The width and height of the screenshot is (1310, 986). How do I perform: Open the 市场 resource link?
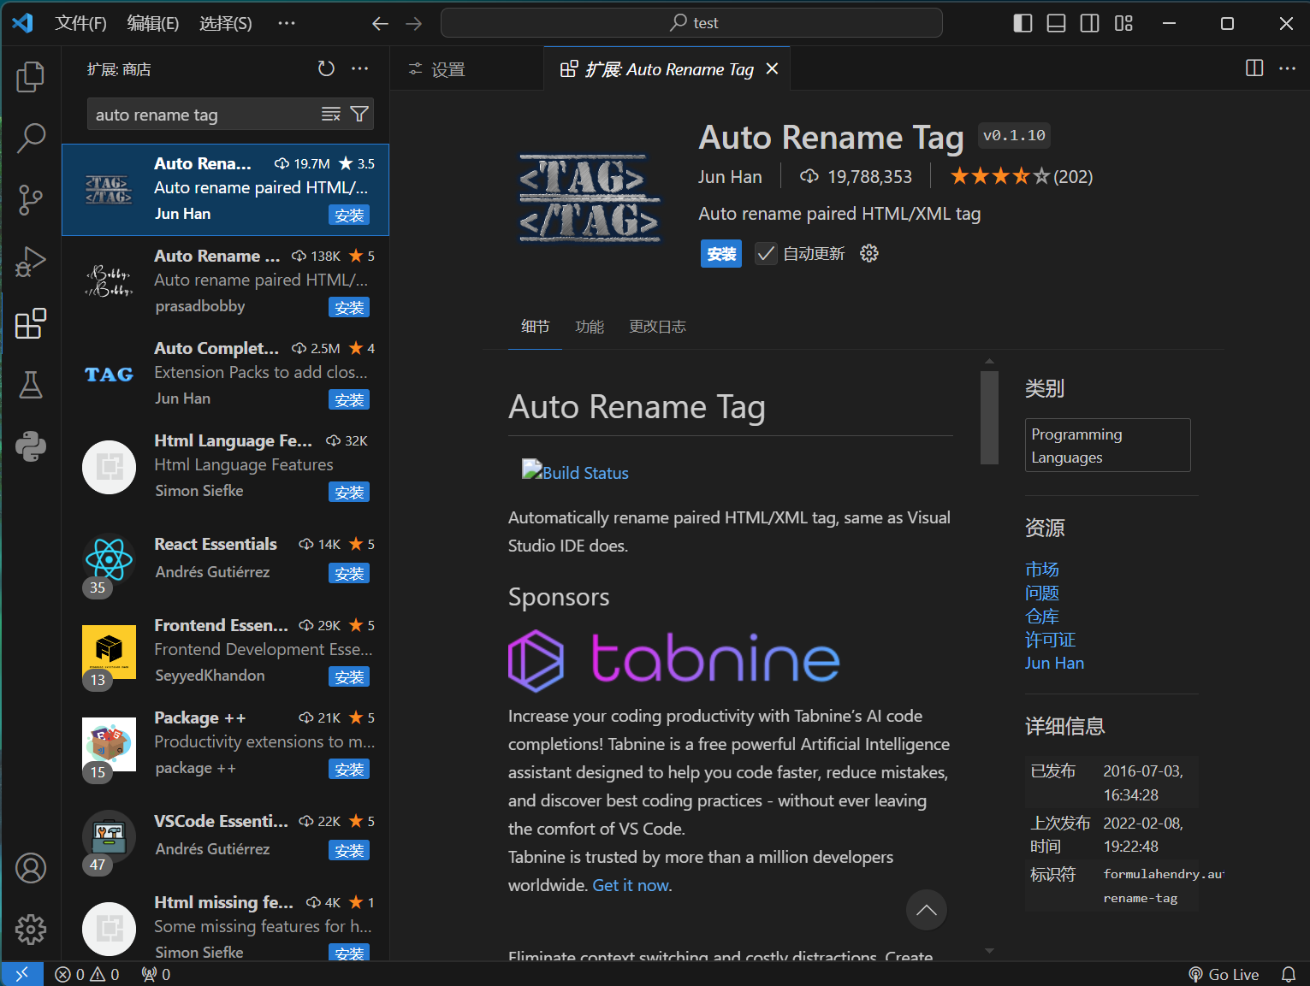pyautogui.click(x=1042, y=569)
